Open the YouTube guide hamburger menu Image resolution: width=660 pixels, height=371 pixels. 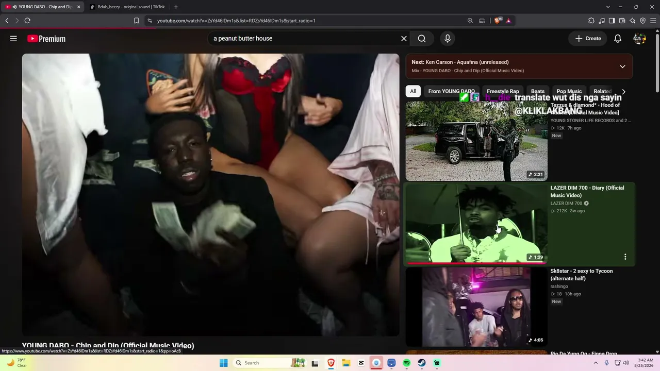pos(13,39)
